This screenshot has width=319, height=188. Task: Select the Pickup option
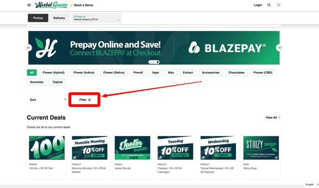(38, 18)
